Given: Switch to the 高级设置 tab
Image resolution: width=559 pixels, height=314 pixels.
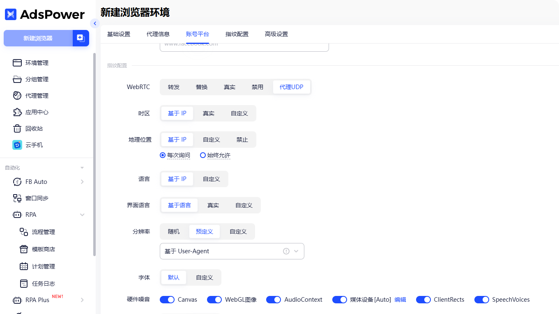Looking at the screenshot, I should pyautogui.click(x=276, y=34).
